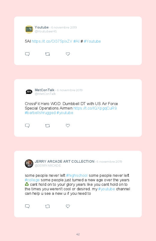This screenshot has width=156, height=241.
Task: Open the @JERRYARCADE handle
Action: click(x=48, y=166)
